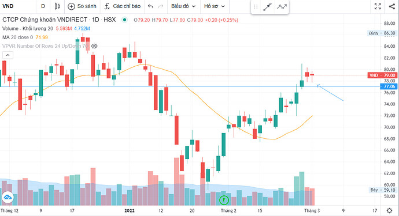Viewport: 399px width, 216px height.
Task: Click the green market status dot
Action: (x=124, y=20)
